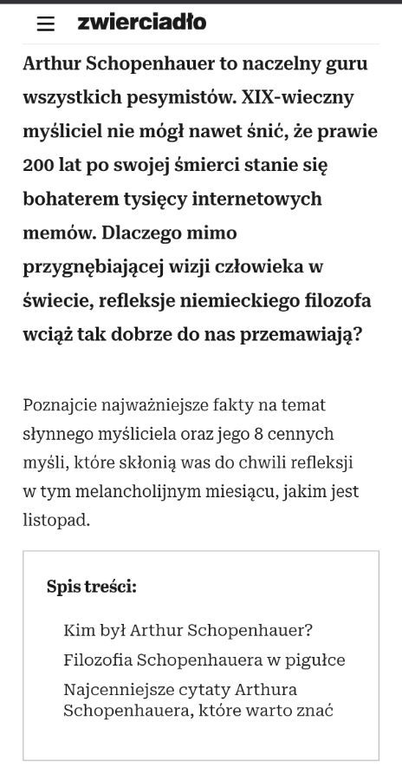
Task: Click the "Spis treści:" heading
Action: tap(92, 587)
